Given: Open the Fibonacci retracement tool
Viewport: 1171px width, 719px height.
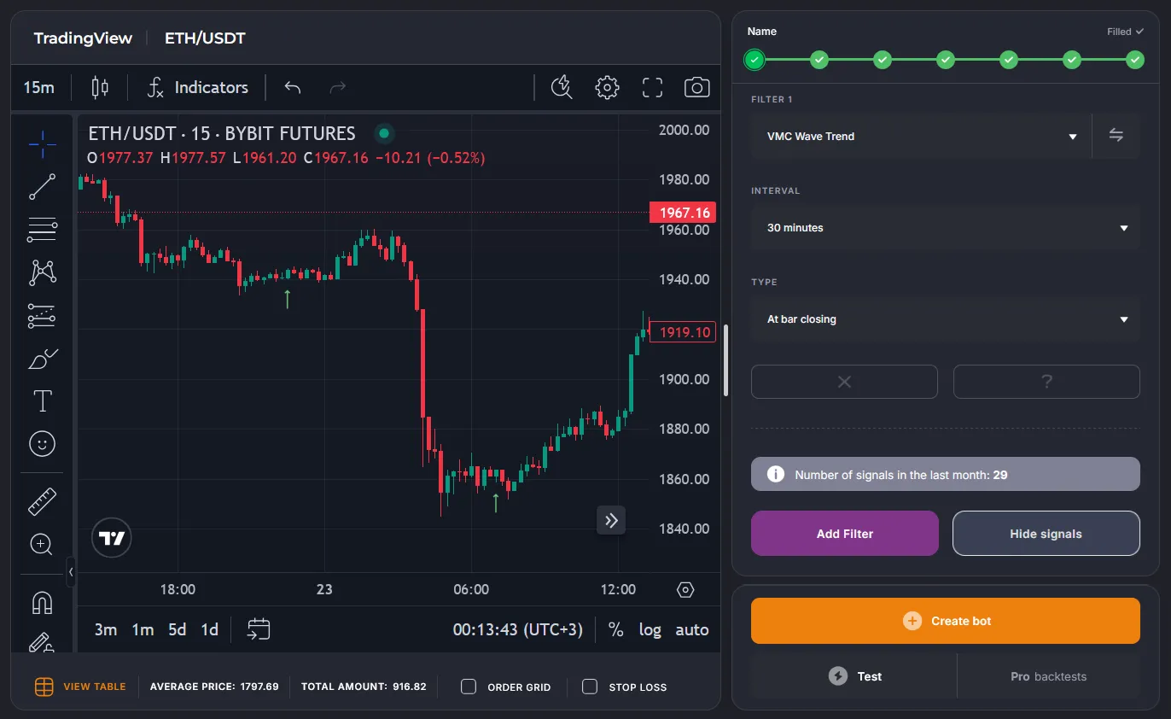Looking at the screenshot, I should point(42,230).
